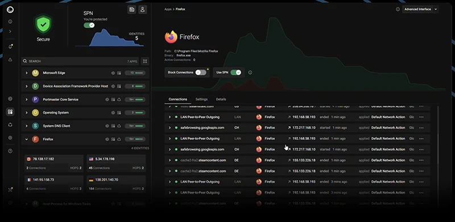Open the Advanced Interface dropdown

420,9
